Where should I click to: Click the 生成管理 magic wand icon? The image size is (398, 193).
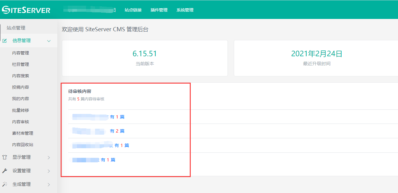(x=5, y=184)
